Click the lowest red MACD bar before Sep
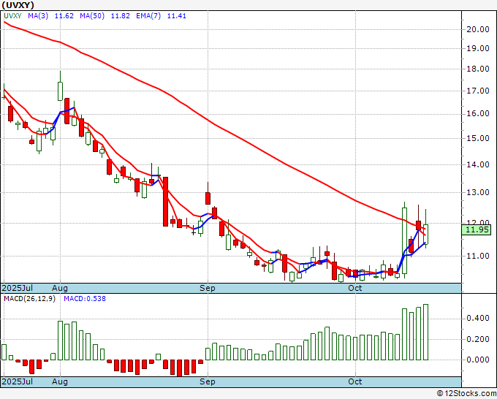 (x=179, y=368)
